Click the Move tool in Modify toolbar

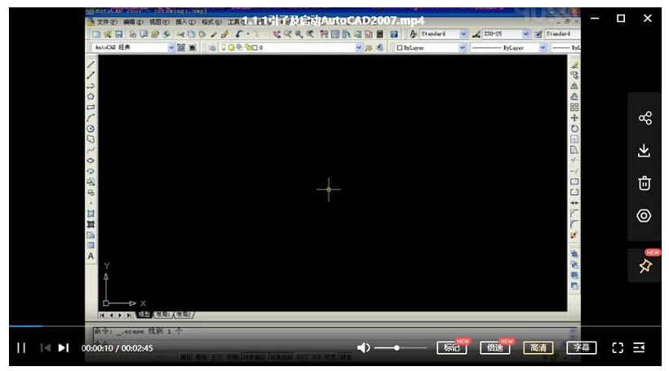click(x=574, y=118)
